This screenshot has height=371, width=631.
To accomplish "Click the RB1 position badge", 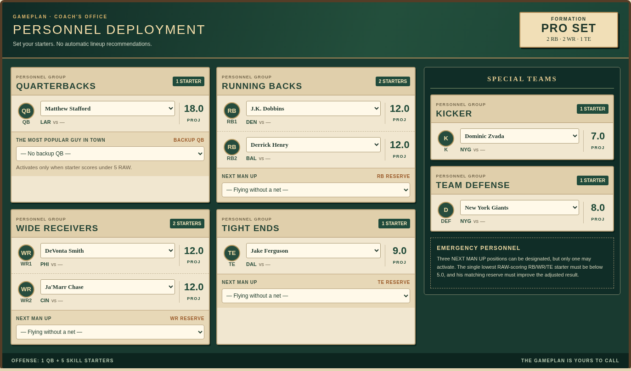I will tap(232, 111).
